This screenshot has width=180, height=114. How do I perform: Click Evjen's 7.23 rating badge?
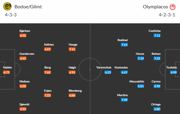47,95
